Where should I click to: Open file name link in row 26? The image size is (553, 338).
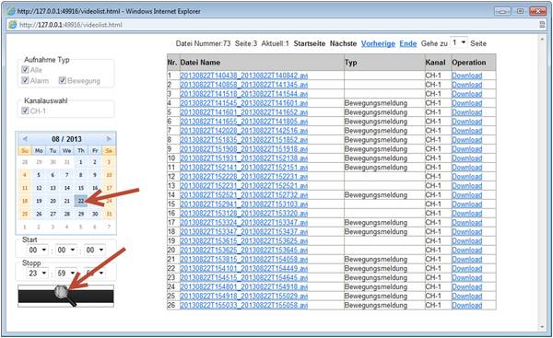[243, 305]
